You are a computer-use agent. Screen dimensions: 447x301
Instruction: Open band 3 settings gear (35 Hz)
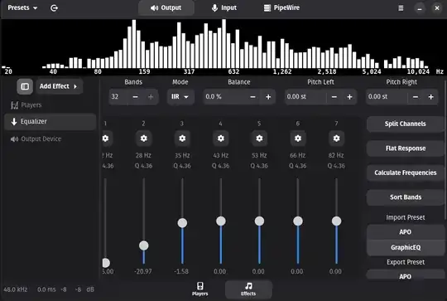(182, 138)
